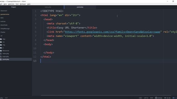The height and width of the screenshot is (99, 177).
Task: Expand the gunnarcorrea project folder
Action: coord(5,14)
